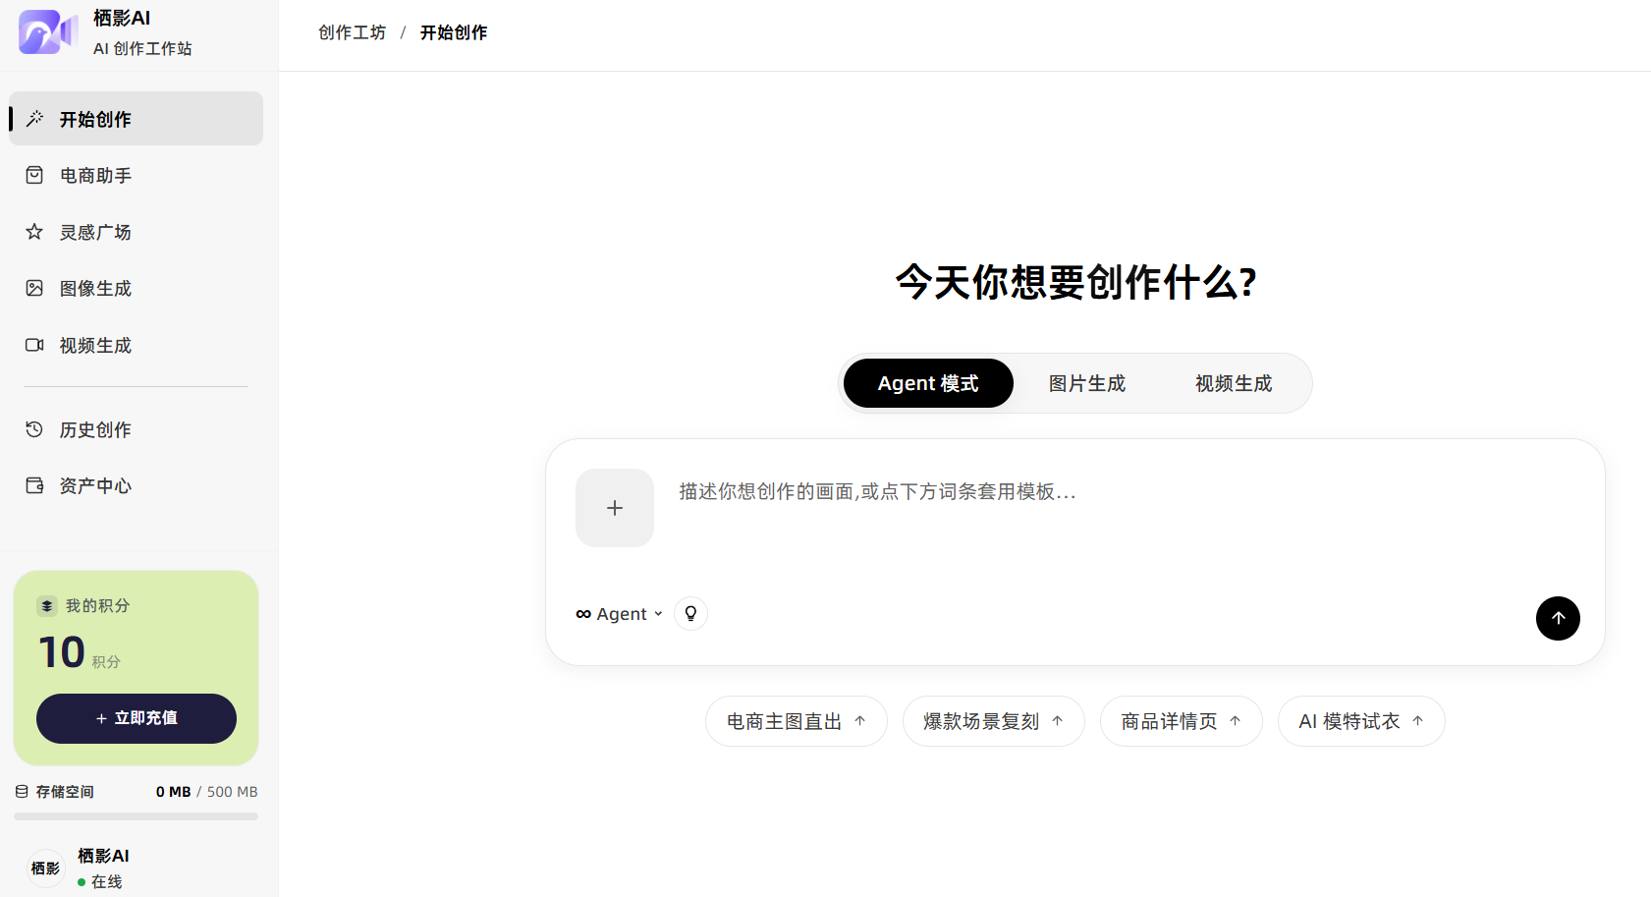Click the star icon beside 灵感广场
The width and height of the screenshot is (1651, 897).
(34, 232)
